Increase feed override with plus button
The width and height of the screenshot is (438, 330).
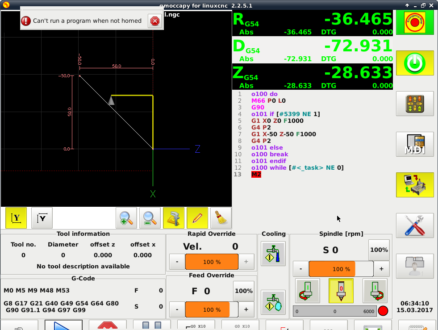coord(246,309)
